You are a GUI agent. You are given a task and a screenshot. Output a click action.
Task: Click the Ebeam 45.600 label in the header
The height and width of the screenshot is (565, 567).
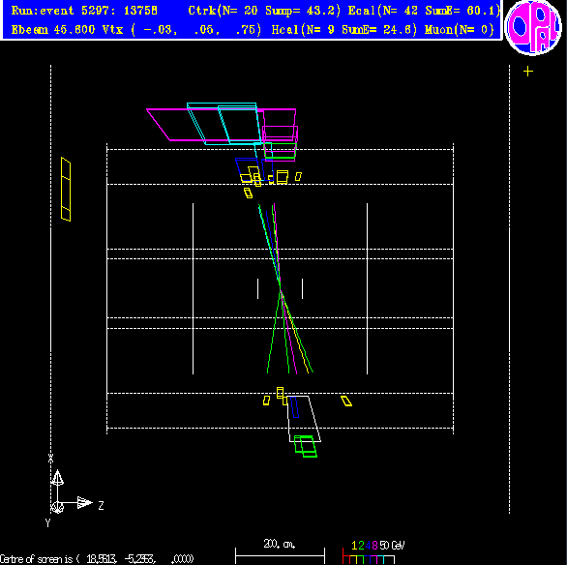click(x=53, y=30)
